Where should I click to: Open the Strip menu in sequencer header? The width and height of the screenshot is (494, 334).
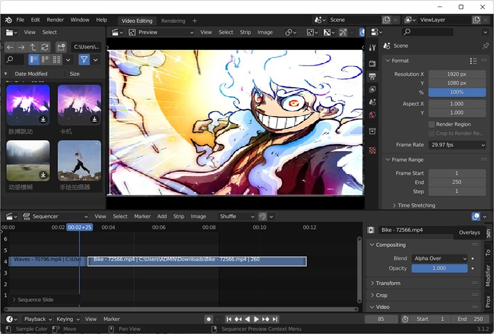tap(178, 216)
